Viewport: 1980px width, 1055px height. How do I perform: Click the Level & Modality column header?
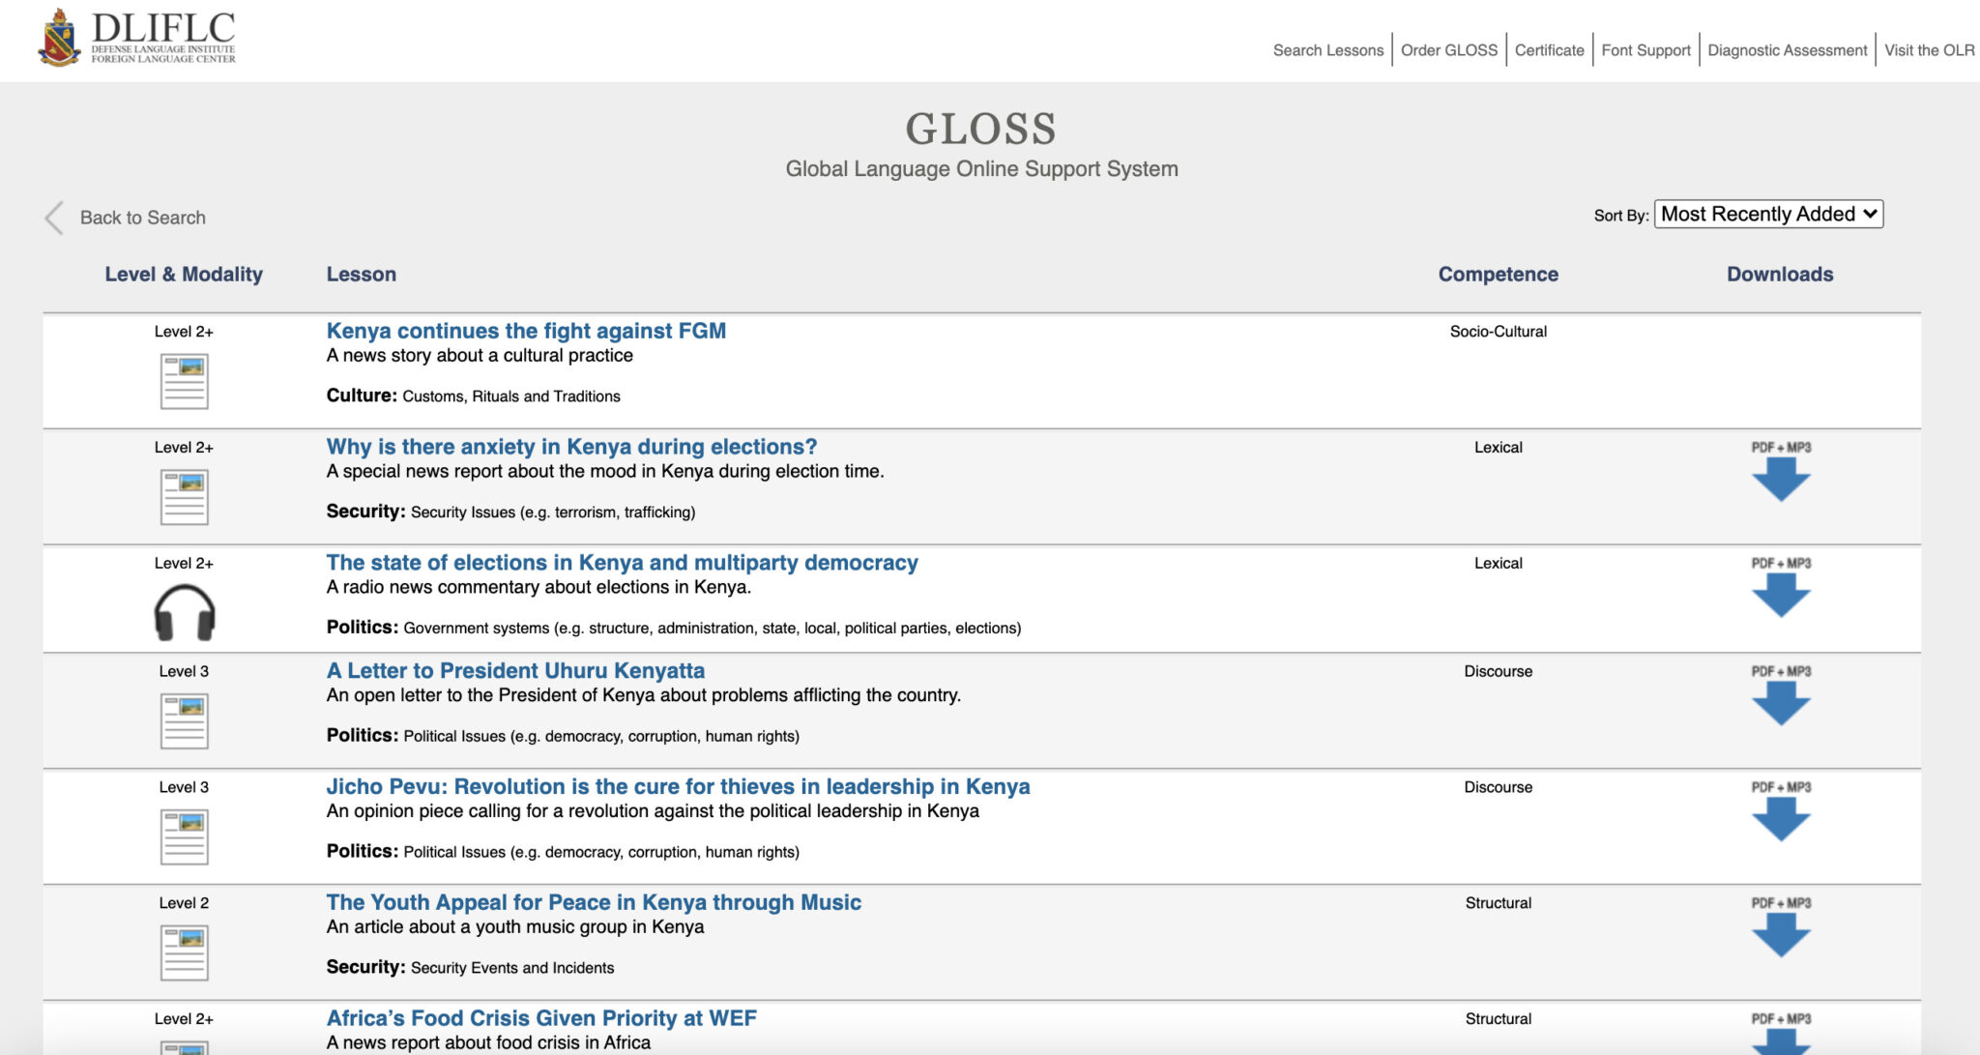click(x=184, y=274)
